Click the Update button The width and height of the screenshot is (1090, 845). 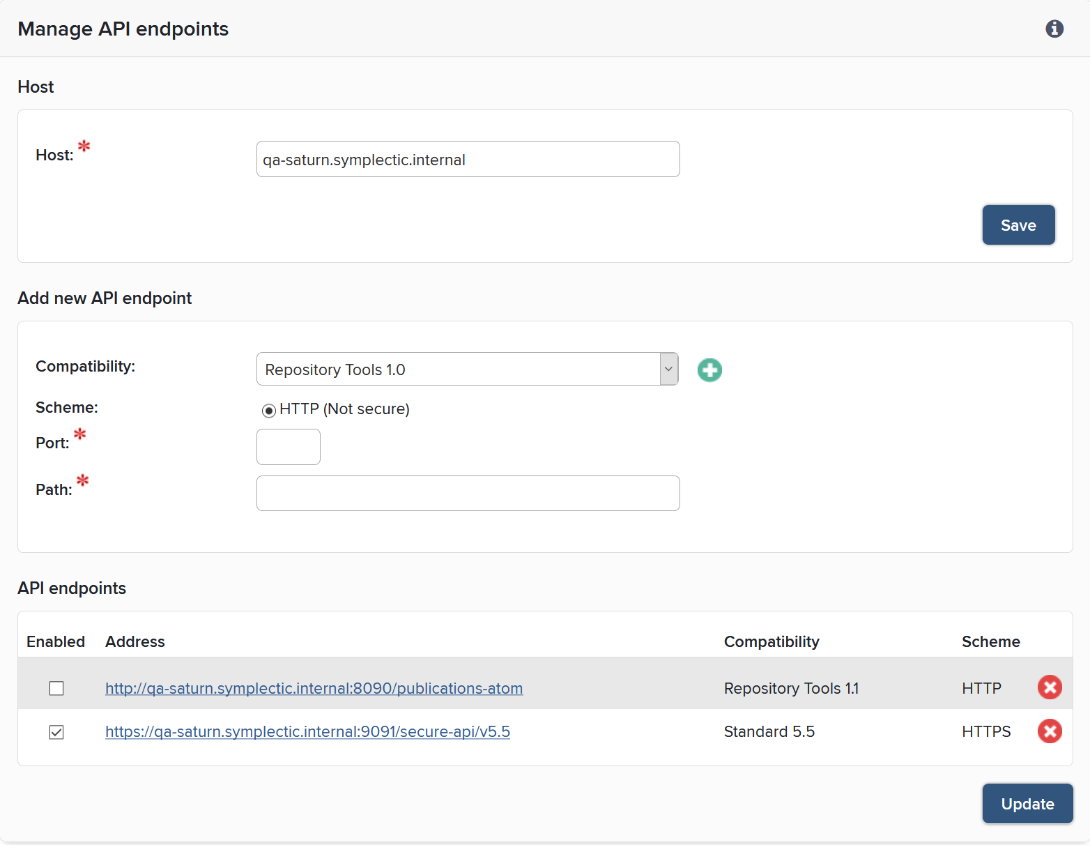[1027, 803]
